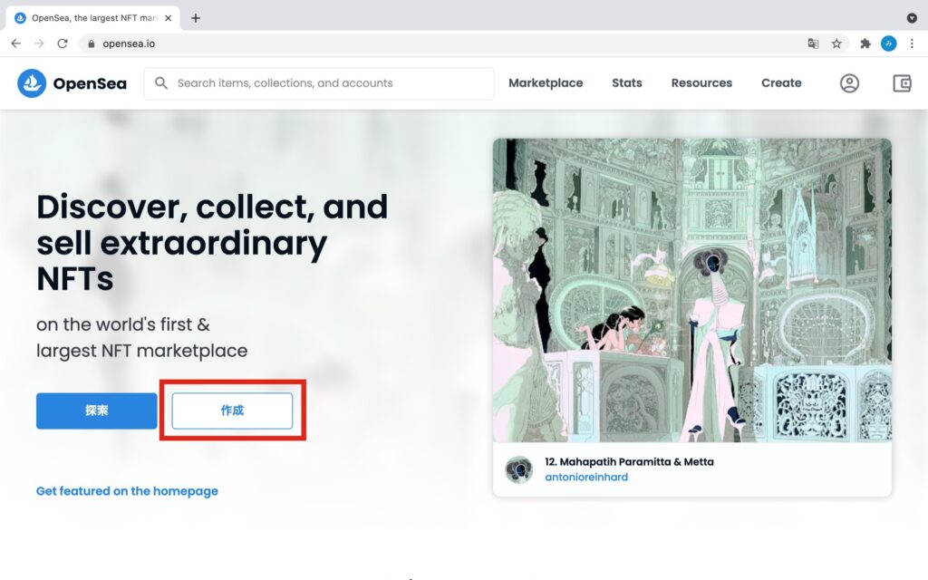Select Create in the navigation bar
The image size is (928, 580).
click(x=781, y=83)
